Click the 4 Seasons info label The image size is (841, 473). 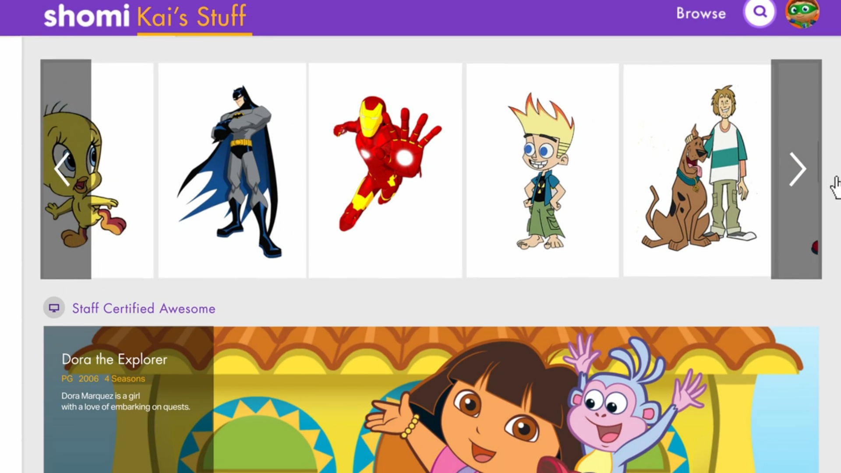[x=125, y=379]
